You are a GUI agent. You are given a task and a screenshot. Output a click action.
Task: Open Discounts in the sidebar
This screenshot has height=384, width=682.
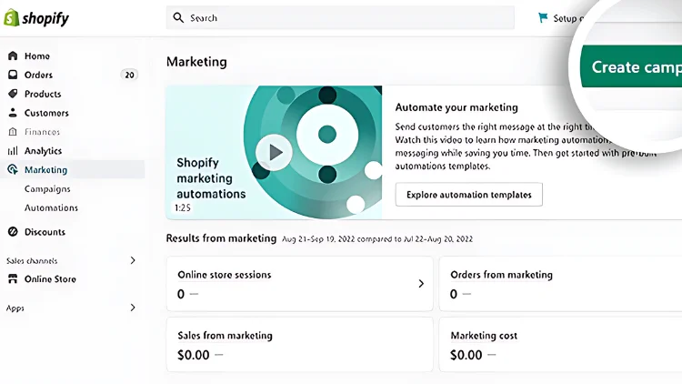coord(45,232)
